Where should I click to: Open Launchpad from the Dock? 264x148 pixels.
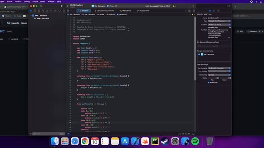tap(65, 141)
